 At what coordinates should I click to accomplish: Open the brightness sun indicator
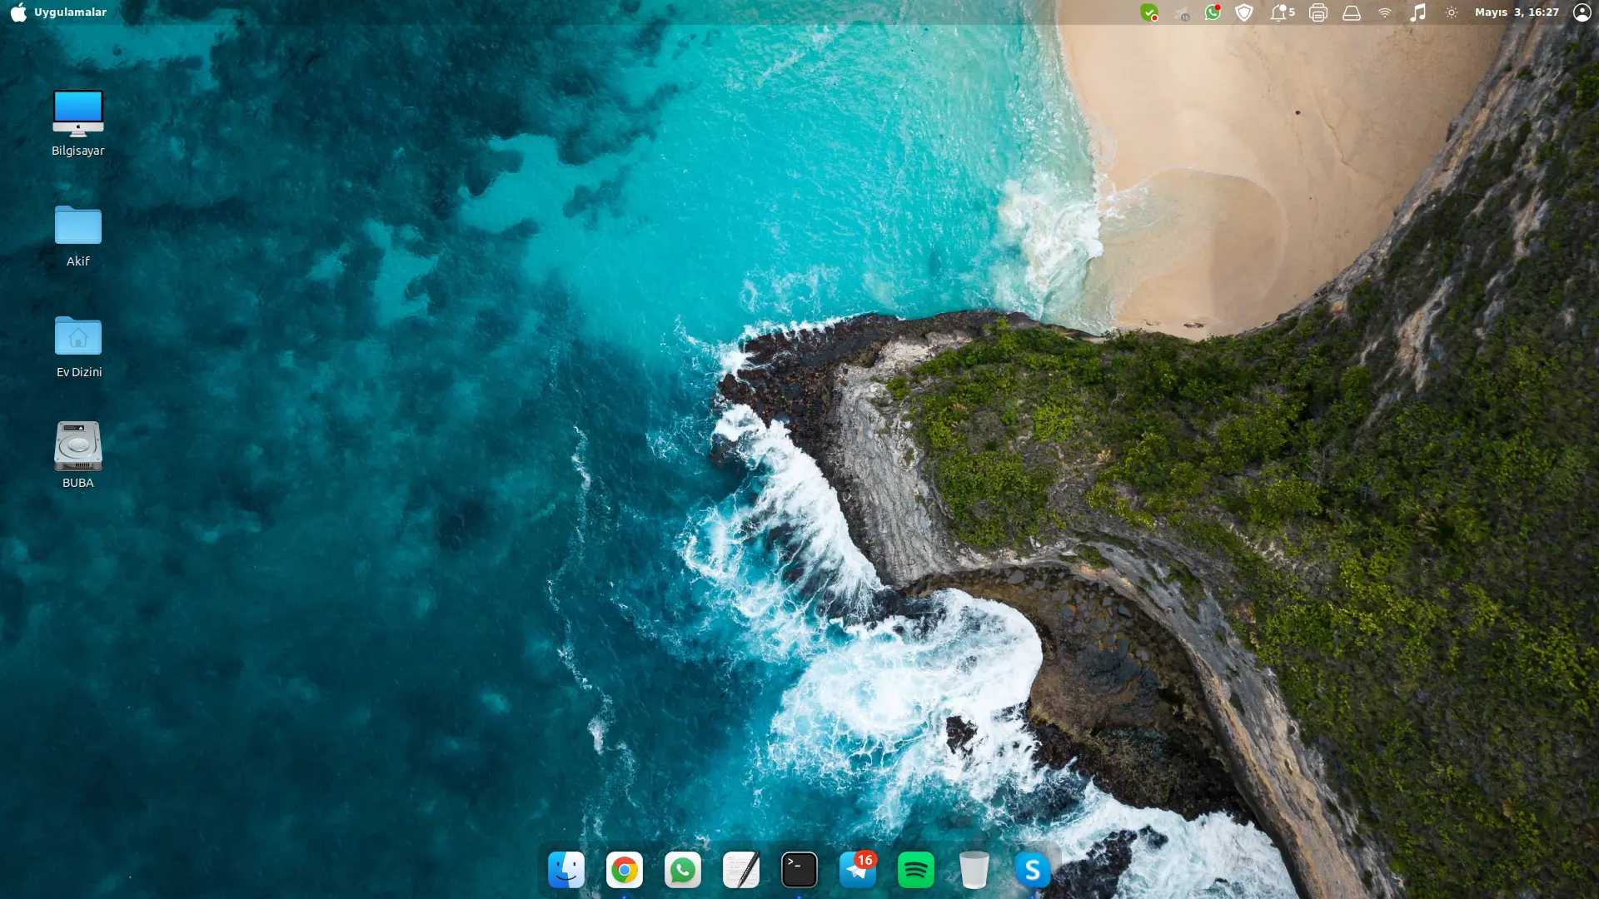[x=1452, y=12]
